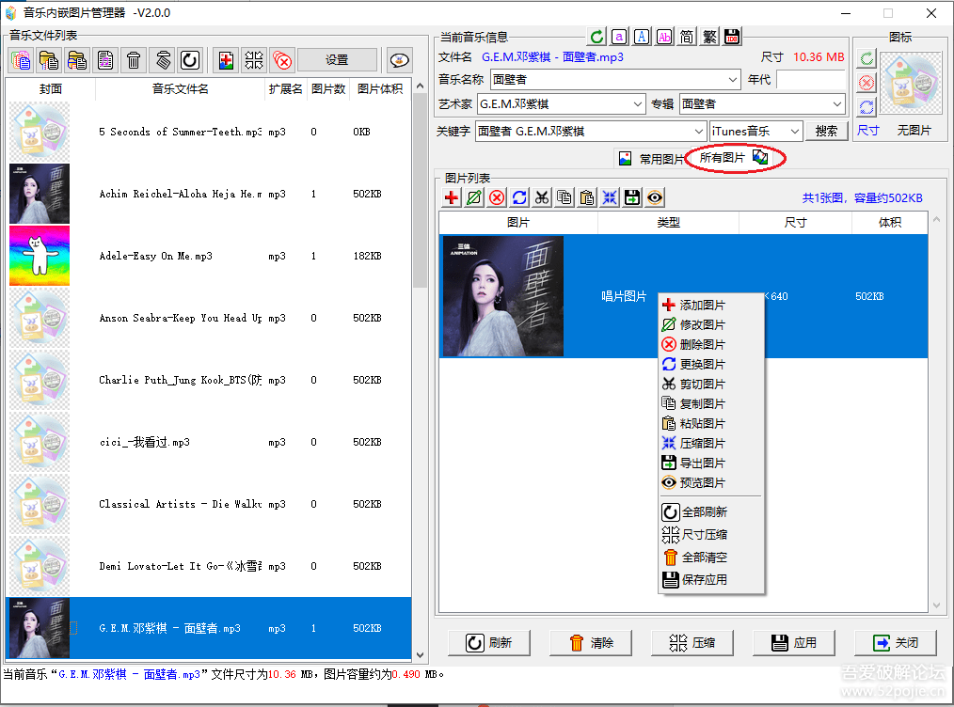
Task: Click the blue replace icon in 图标 panel
Action: pyautogui.click(x=867, y=107)
